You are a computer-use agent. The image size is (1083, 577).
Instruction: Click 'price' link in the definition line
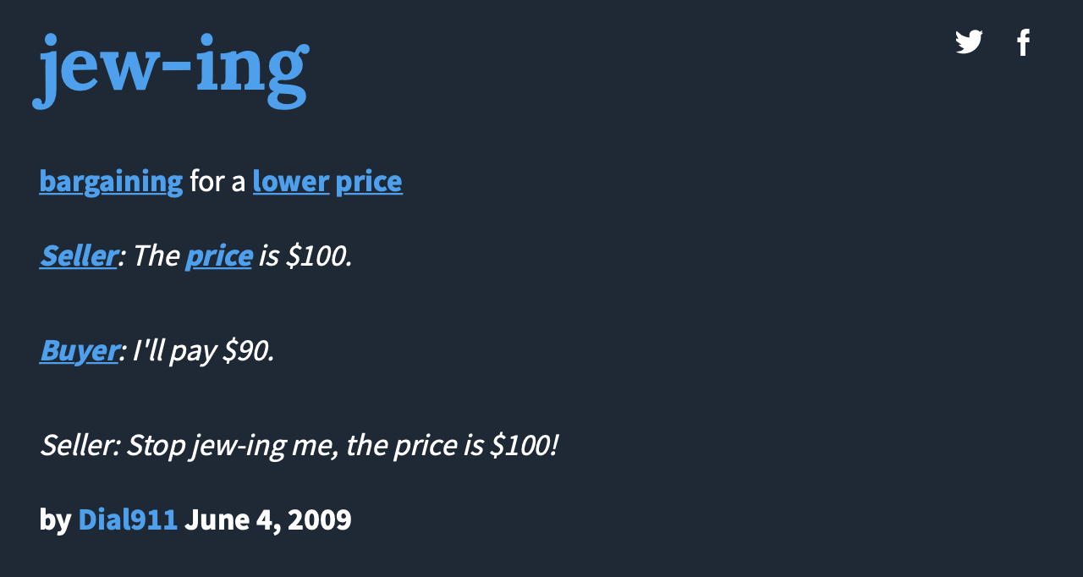tap(369, 181)
